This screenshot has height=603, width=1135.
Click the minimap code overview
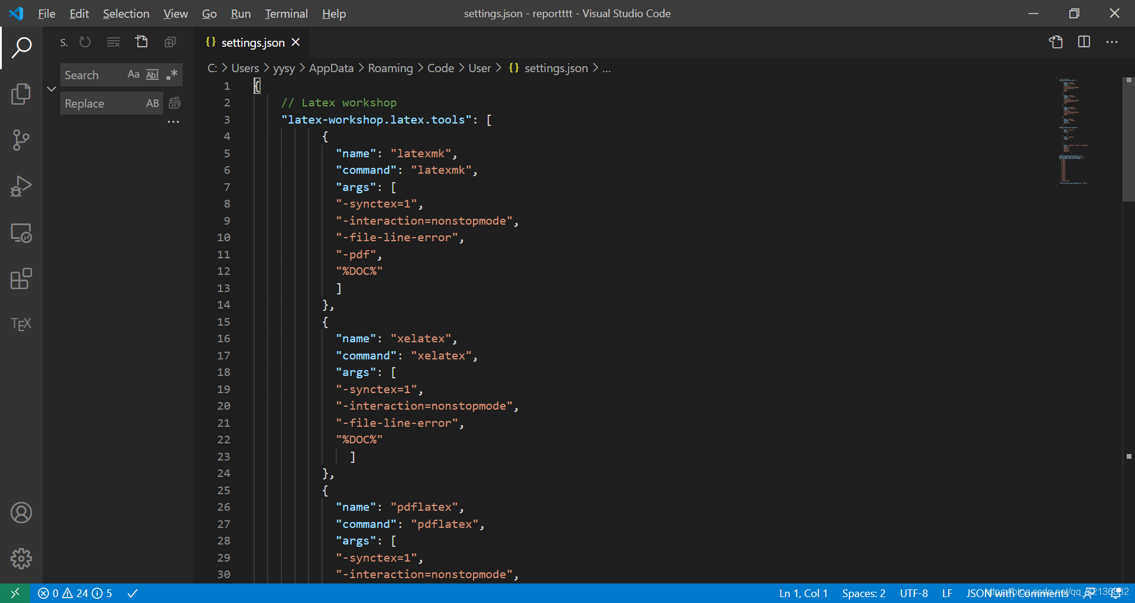click(1074, 131)
